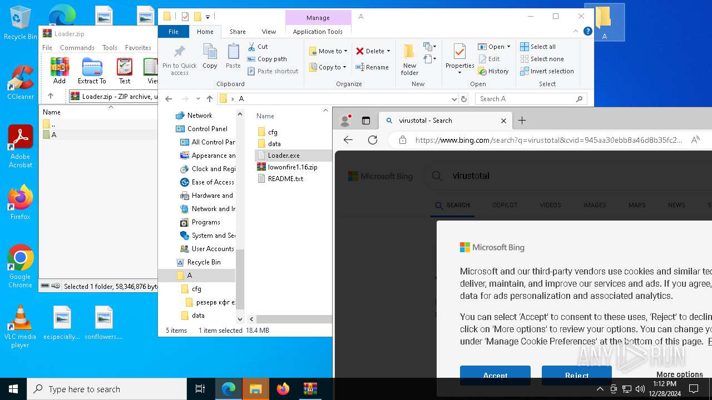Click Select none in ribbon

pos(542,59)
